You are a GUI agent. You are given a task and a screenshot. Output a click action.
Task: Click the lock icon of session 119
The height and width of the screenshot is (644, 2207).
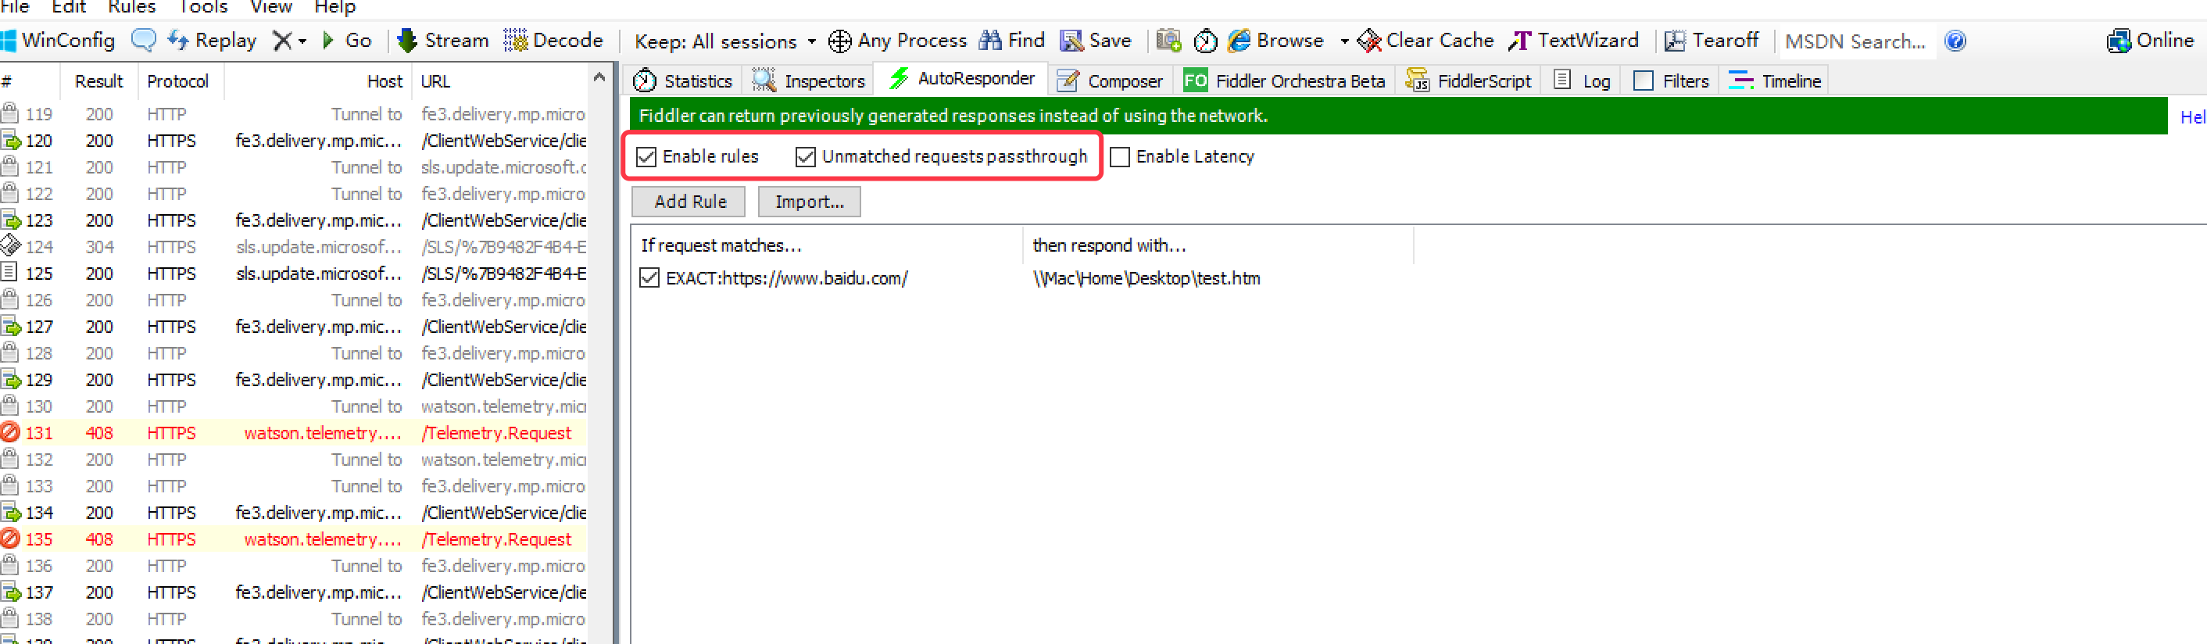[9, 113]
